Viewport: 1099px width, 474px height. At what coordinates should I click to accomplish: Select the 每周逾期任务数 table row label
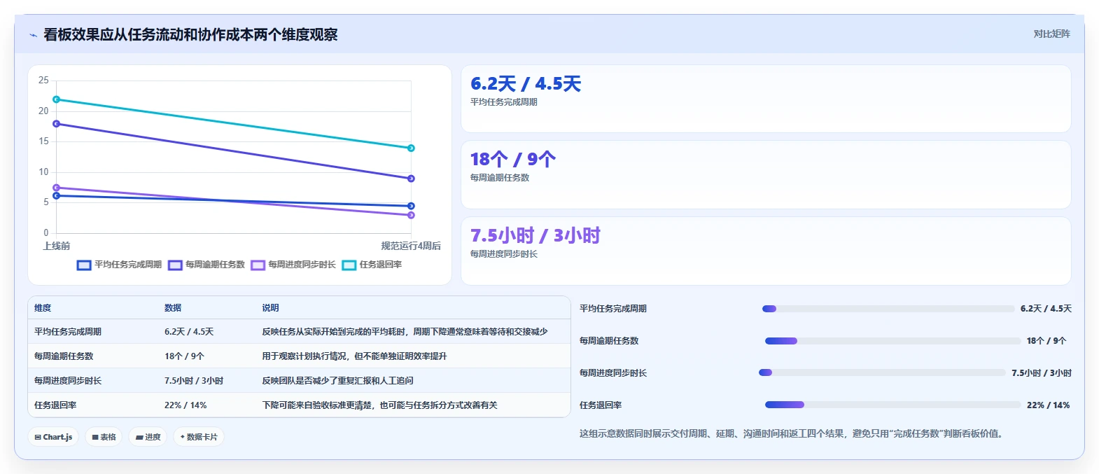64,356
